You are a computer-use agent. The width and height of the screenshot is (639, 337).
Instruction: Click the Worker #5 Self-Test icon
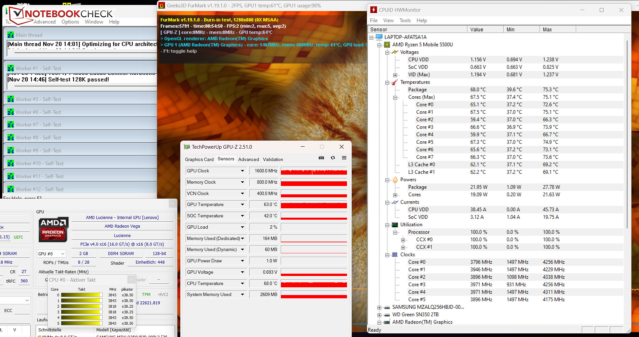(11, 99)
